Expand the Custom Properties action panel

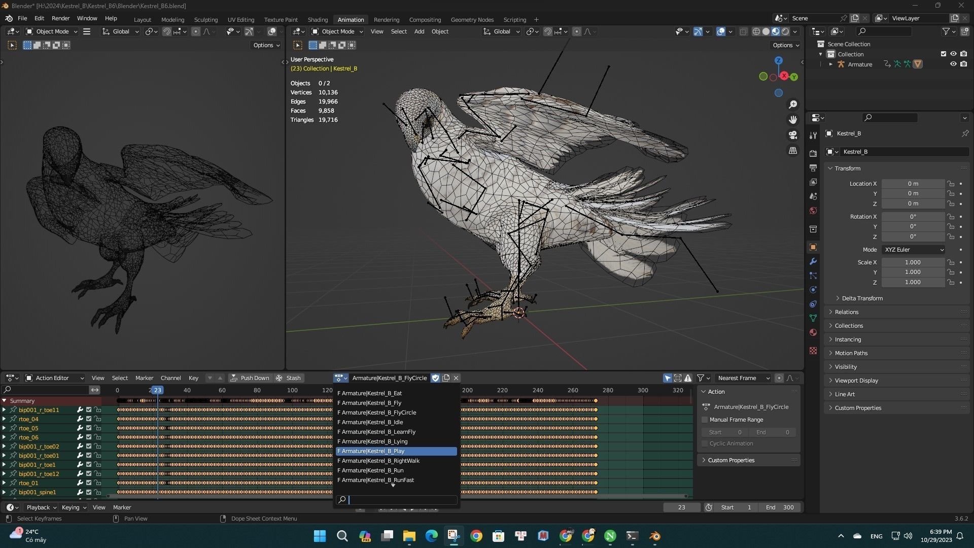[x=748, y=460]
